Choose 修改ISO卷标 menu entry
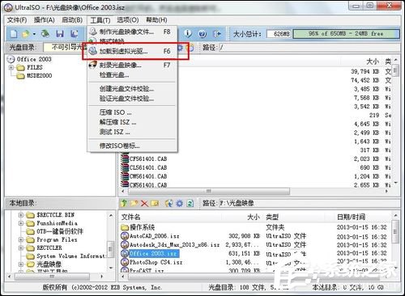The height and width of the screenshot is (296, 405). coord(132,146)
